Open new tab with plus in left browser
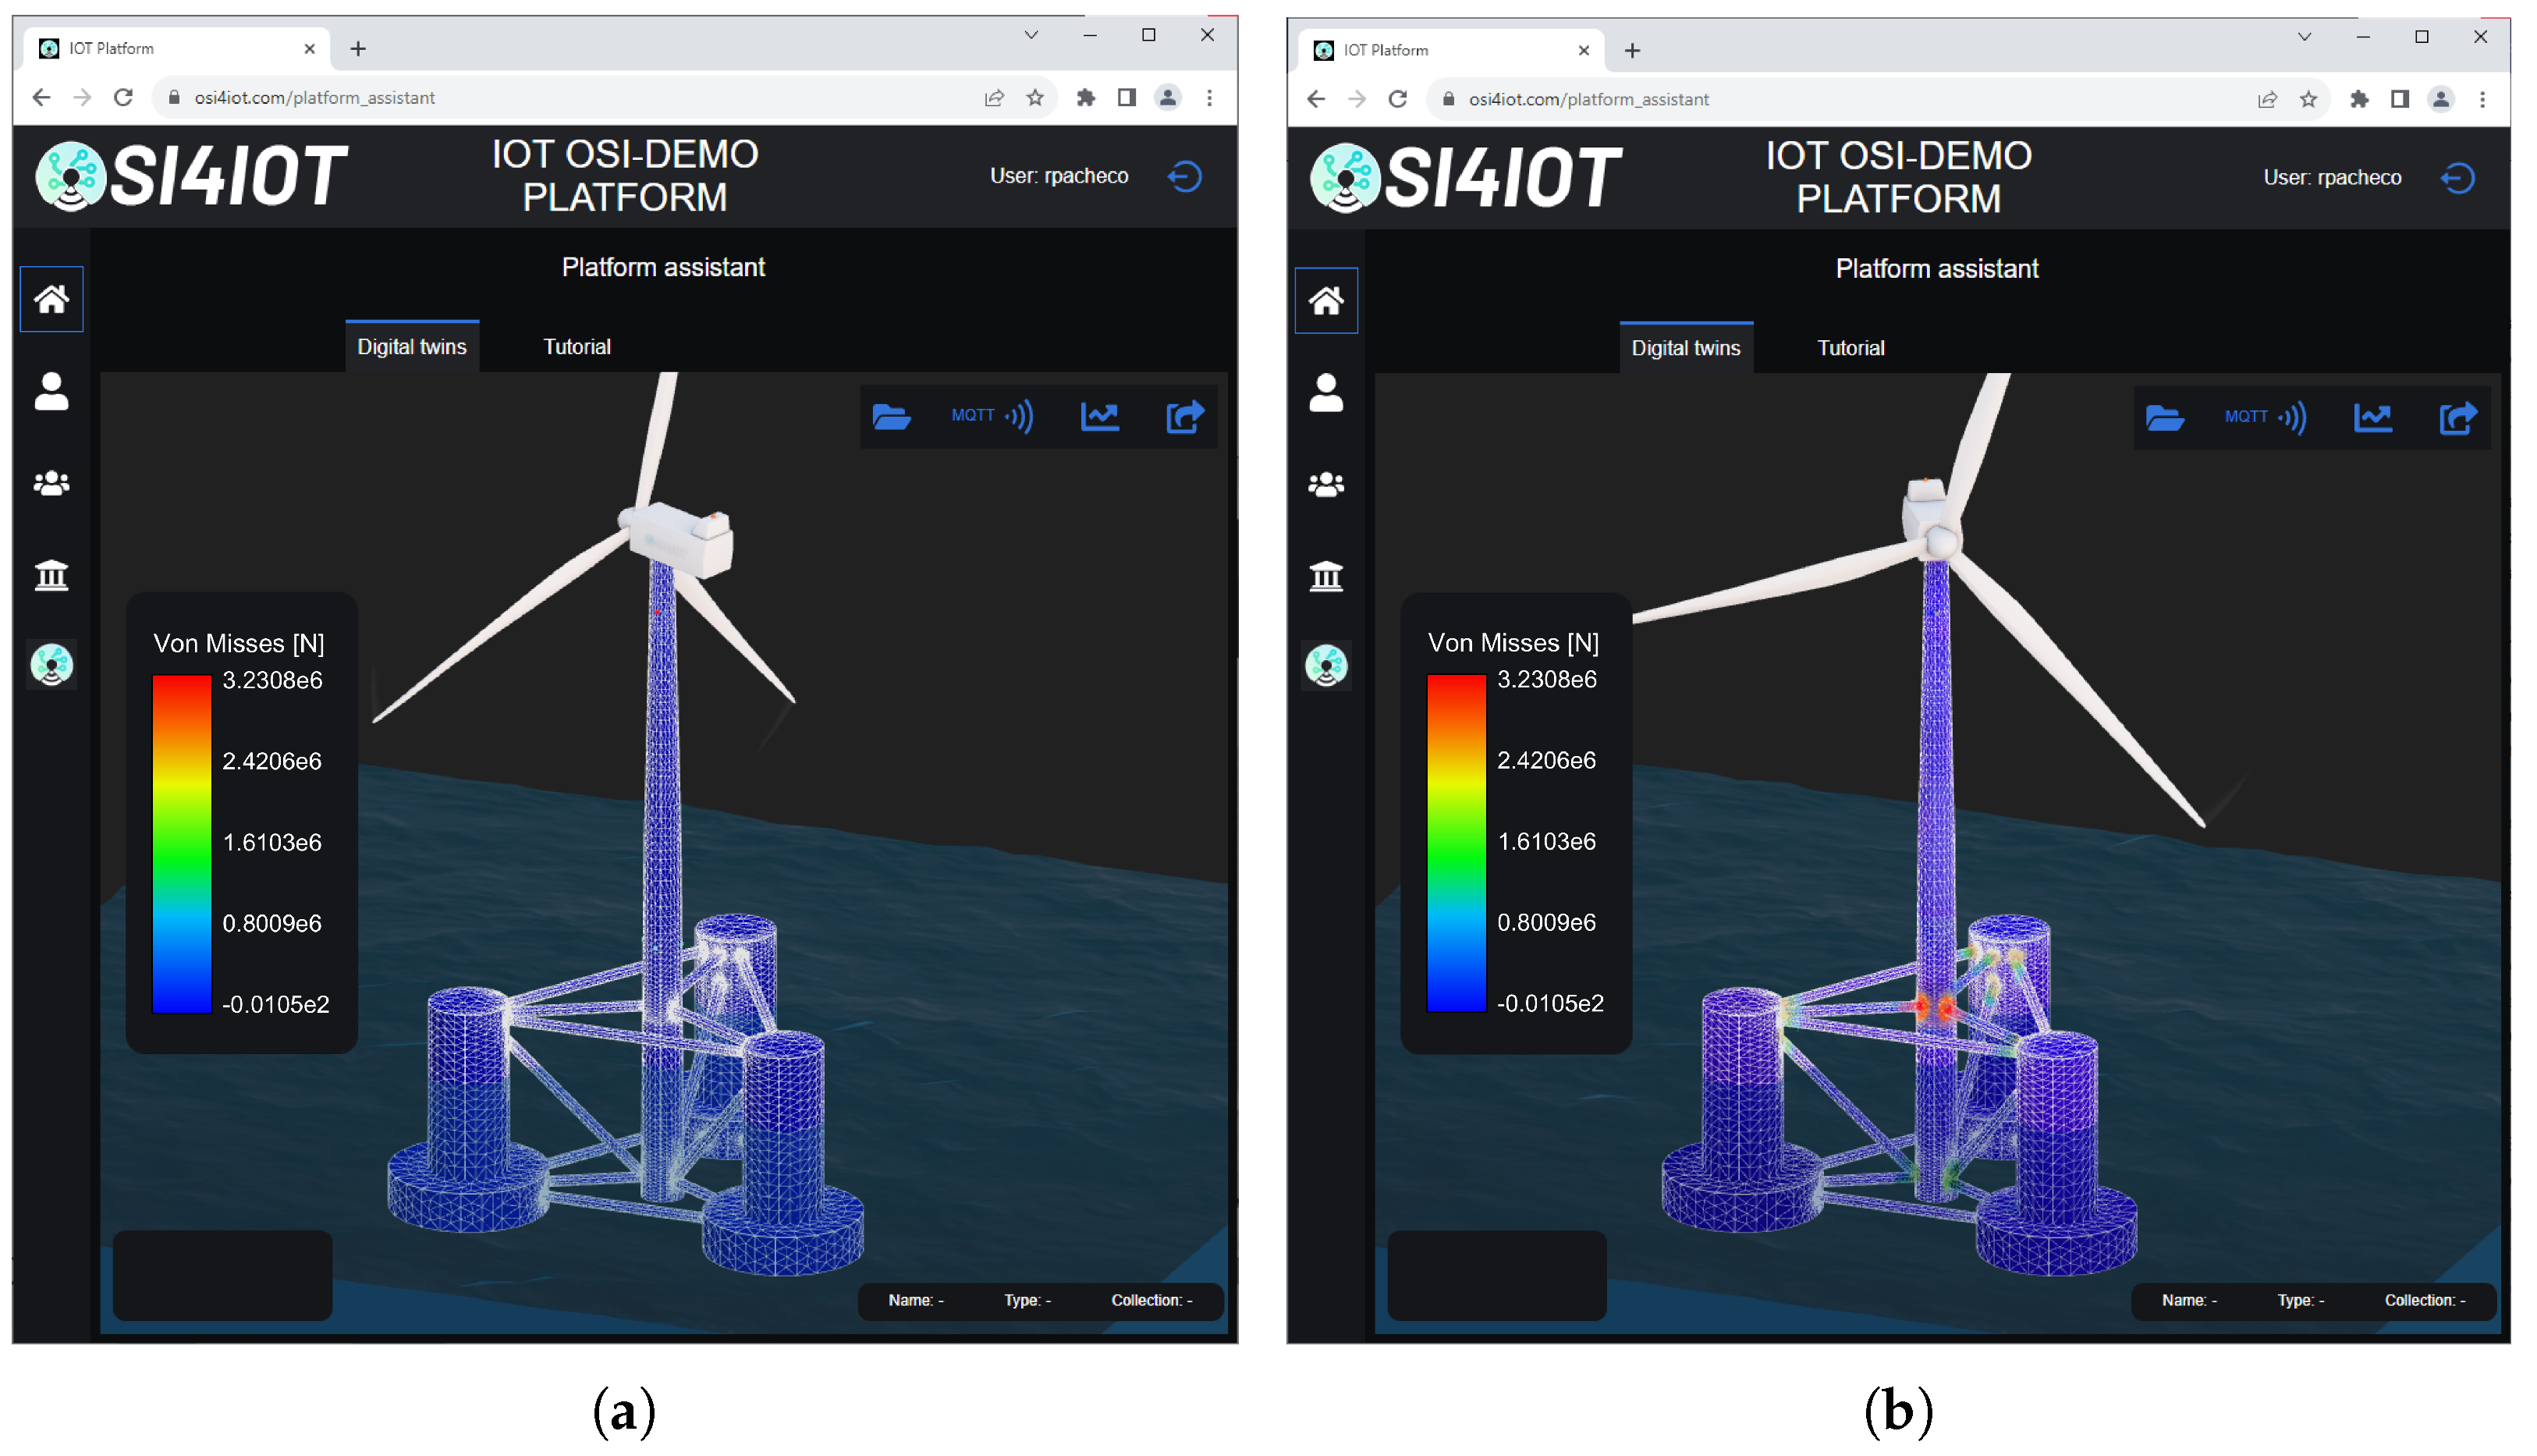The image size is (2537, 1456). click(x=358, y=48)
